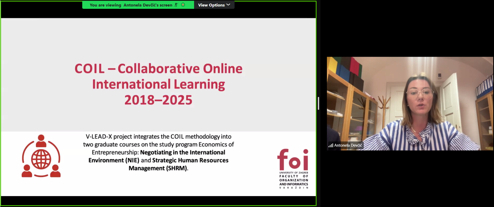Click the "2018–2025" year range on slide
Image resolution: width=494 pixels, height=207 pixels.
(x=158, y=100)
